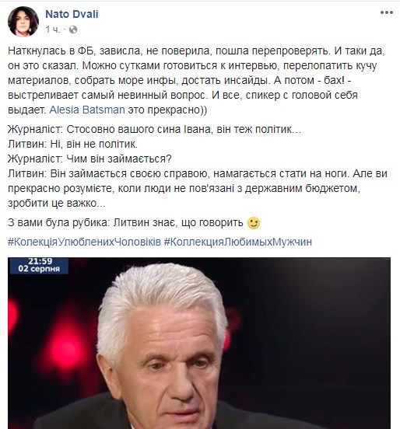400x429 pixels.
Task: Click Nato Dvali's round profile picture
Action: (23, 21)
